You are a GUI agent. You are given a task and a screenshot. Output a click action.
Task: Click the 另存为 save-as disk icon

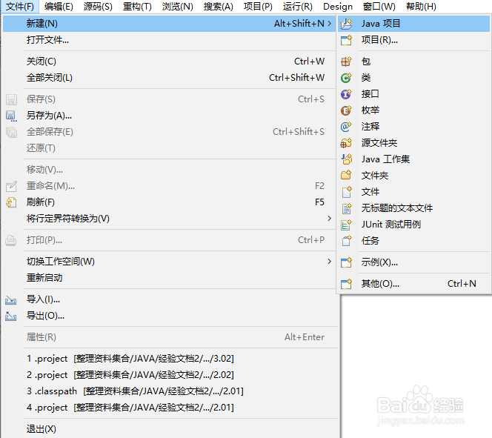[x=11, y=116]
